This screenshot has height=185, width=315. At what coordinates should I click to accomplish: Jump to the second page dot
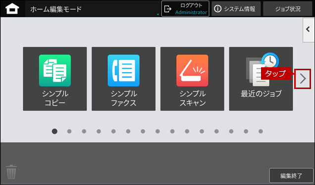(69, 131)
